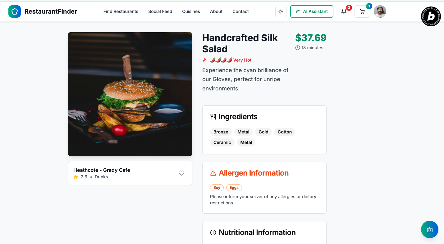Click the Bronze ingredient chip

click(x=221, y=132)
